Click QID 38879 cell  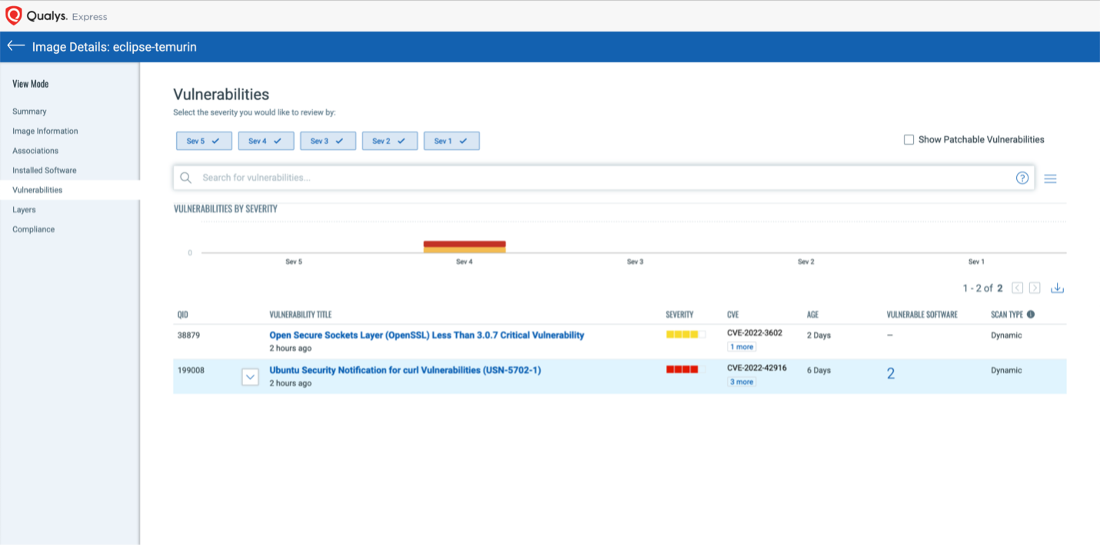188,335
